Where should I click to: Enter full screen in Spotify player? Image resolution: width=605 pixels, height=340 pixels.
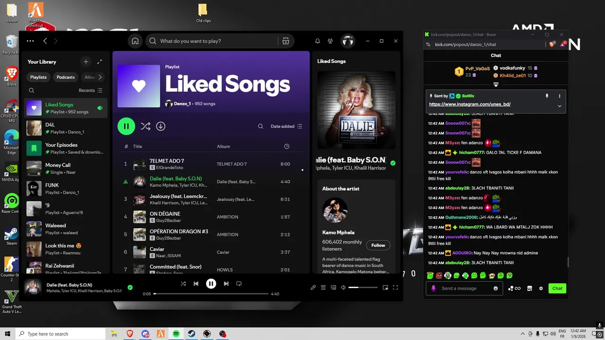[x=396, y=287]
